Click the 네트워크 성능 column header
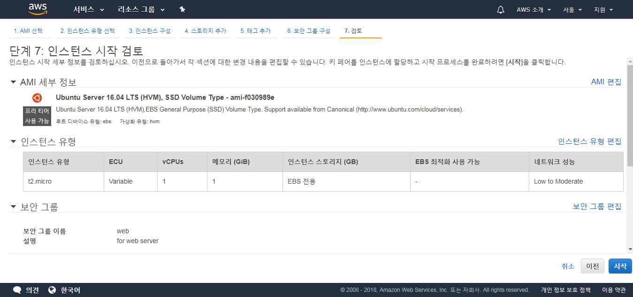The height and width of the screenshot is (297, 633). pyautogui.click(x=576, y=162)
